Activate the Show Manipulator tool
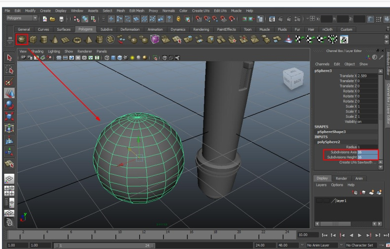The width and height of the screenshot is (390, 249). tap(9, 152)
